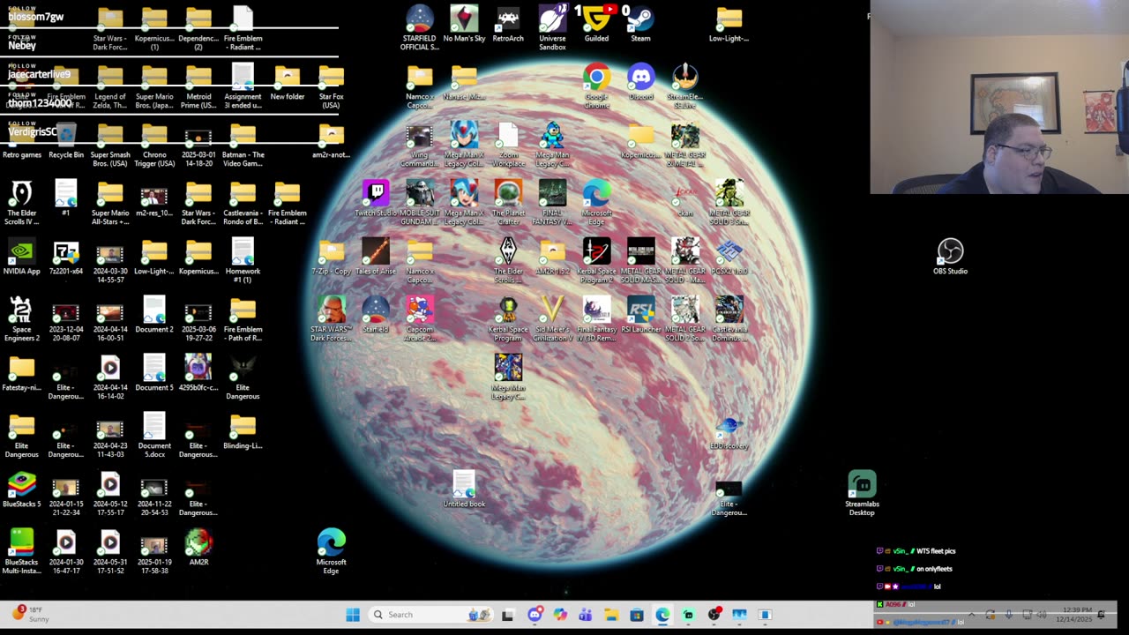Open the No Man's Sky icon

click(x=464, y=19)
